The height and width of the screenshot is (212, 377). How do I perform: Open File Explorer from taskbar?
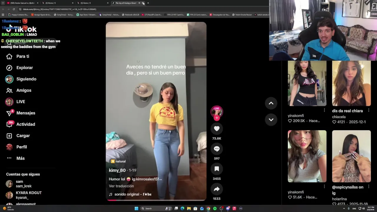click(x=189, y=208)
